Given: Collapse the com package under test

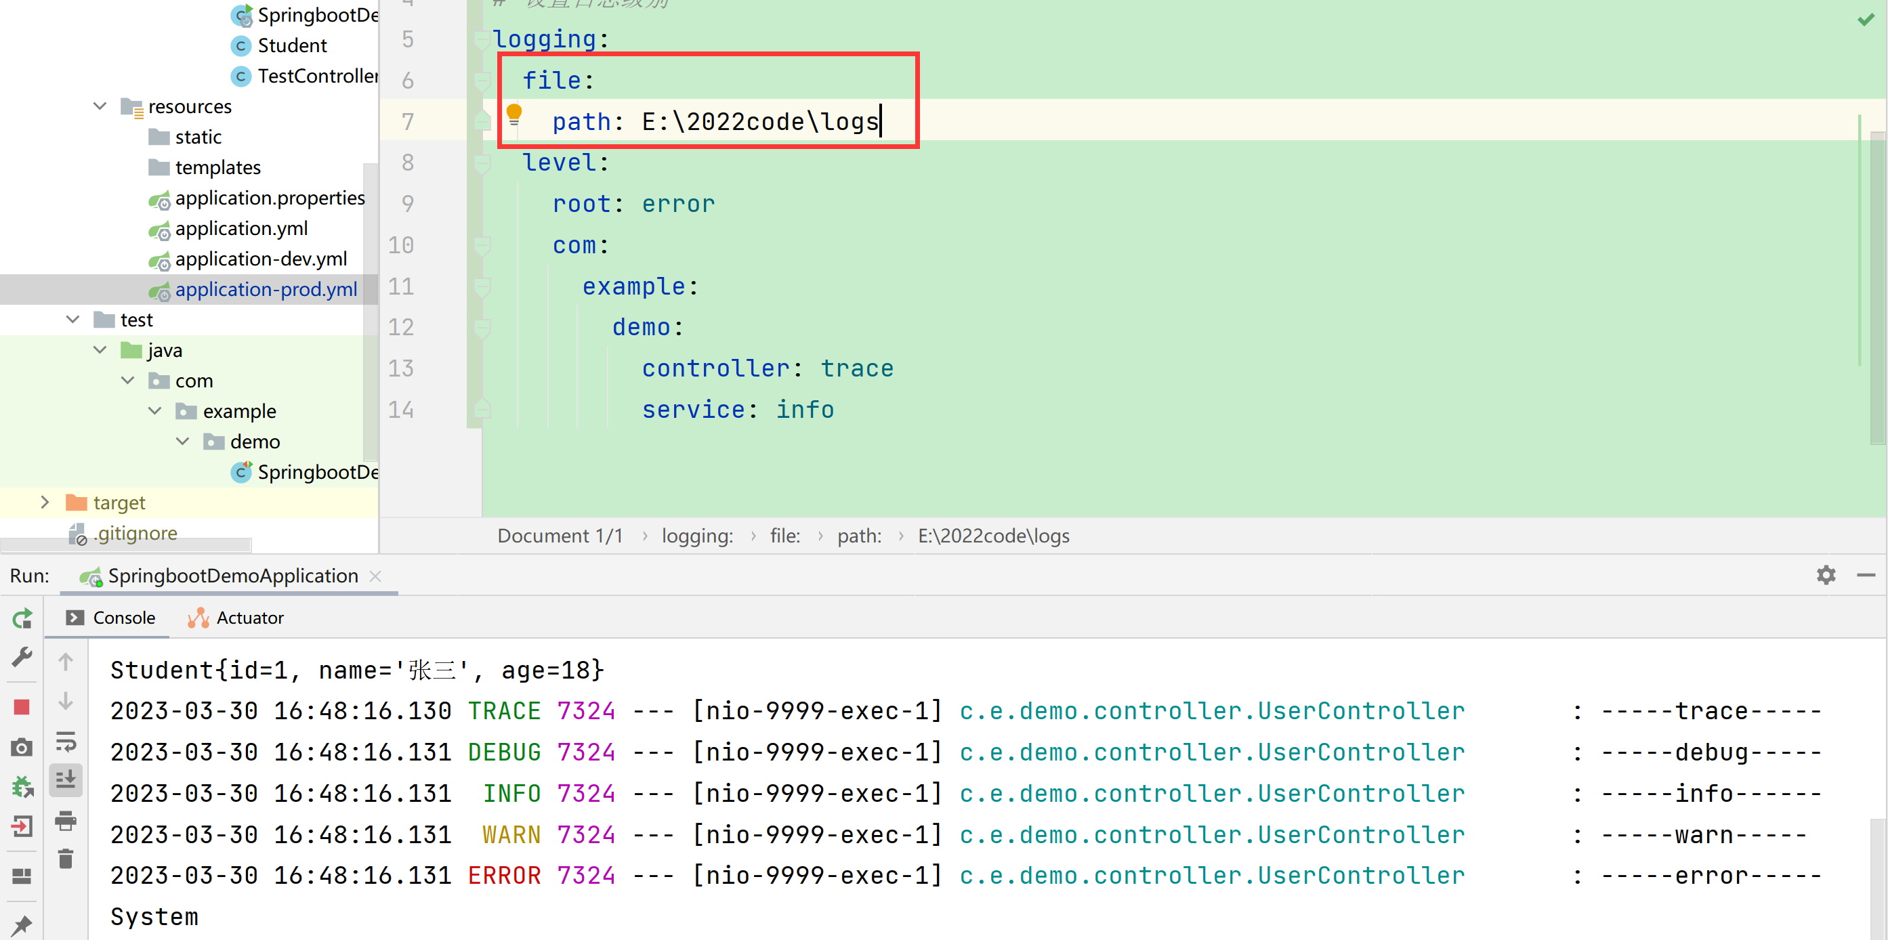Looking at the screenshot, I should 127,380.
